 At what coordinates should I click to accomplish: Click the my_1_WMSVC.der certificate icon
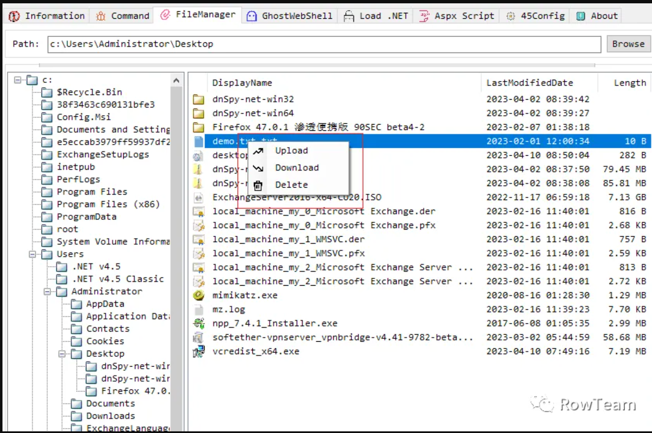point(199,240)
